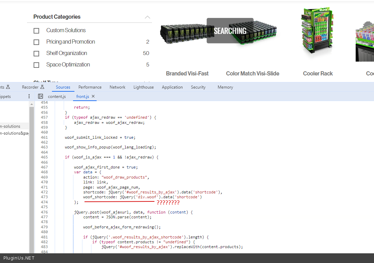Click line number 473 in the gutter
374x263 pixels.
[x=44, y=197]
